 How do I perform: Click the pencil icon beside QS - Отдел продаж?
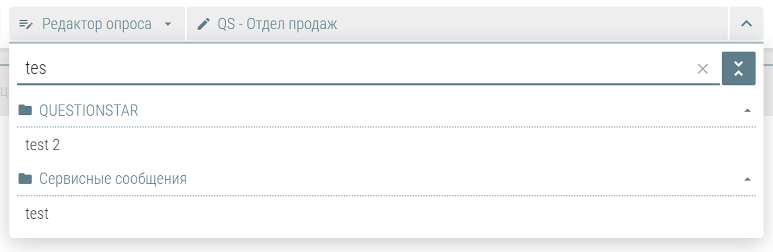[x=204, y=24]
